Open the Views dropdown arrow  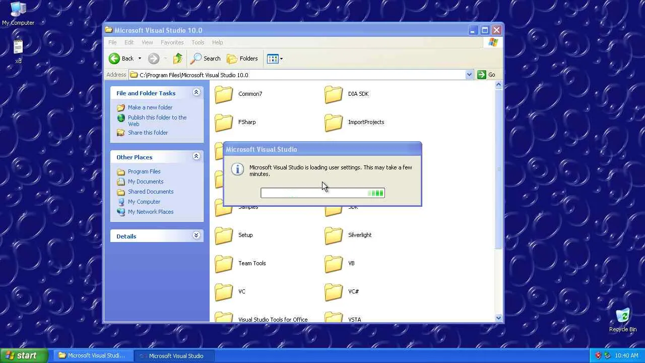click(281, 58)
